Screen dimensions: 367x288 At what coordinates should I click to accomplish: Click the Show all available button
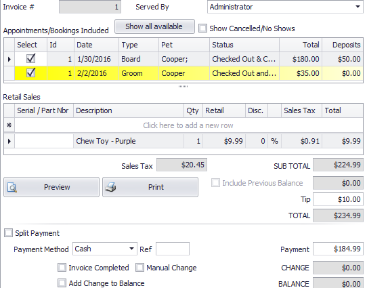(x=154, y=26)
